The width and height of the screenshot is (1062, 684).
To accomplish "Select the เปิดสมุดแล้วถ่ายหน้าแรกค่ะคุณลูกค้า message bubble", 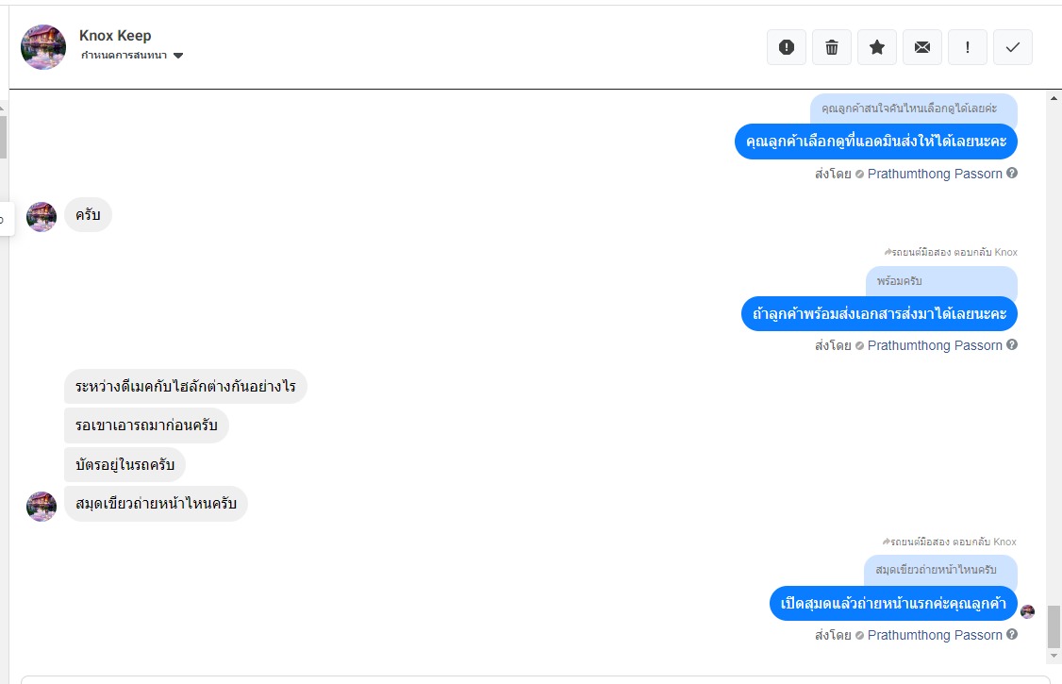I will (893, 604).
